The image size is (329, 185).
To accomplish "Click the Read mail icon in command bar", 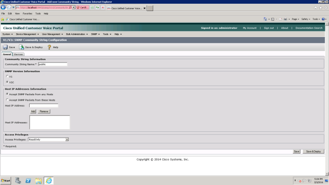I will [x=280, y=19].
